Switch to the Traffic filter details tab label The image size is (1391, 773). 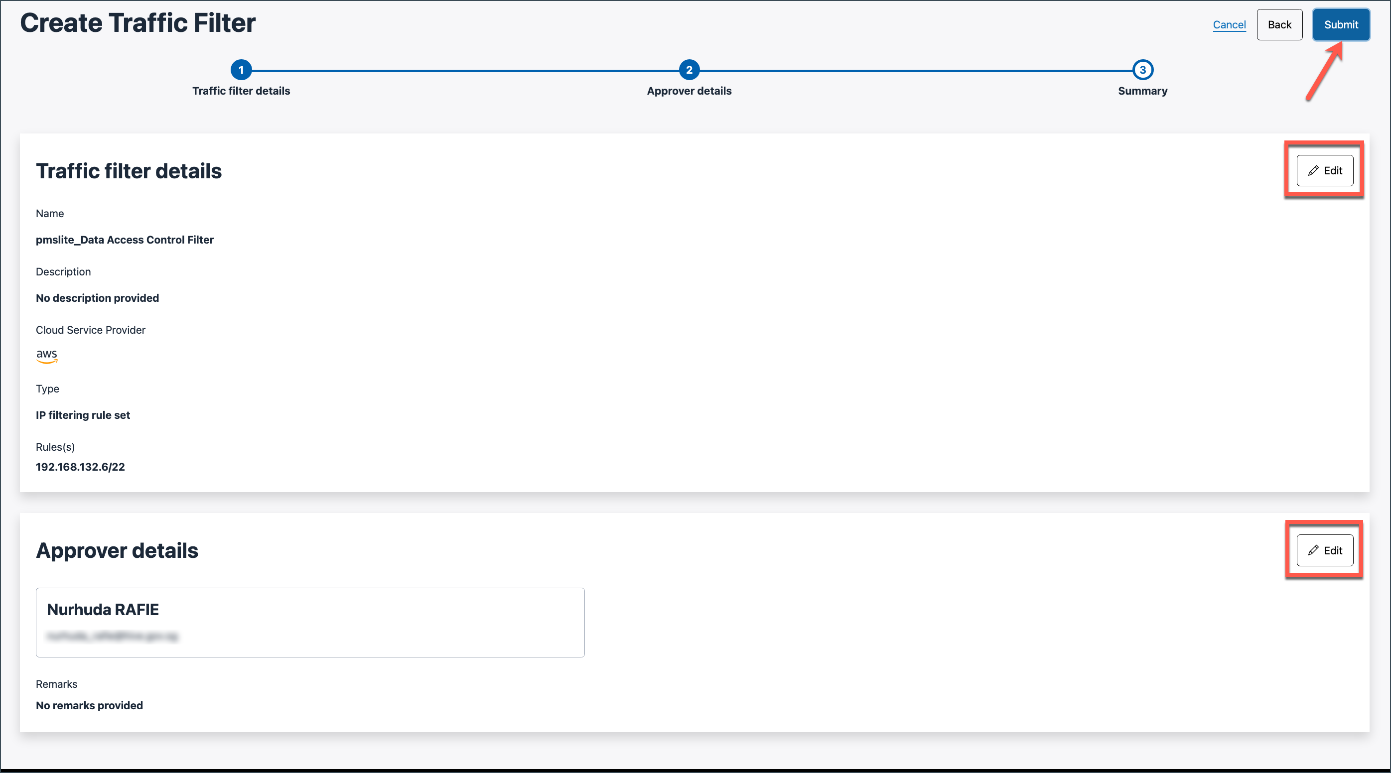tap(241, 91)
